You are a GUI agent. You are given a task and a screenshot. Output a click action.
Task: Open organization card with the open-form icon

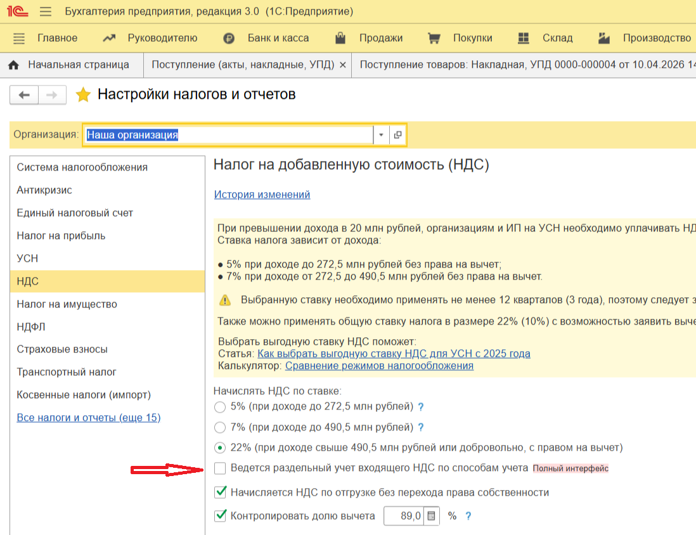[397, 134]
